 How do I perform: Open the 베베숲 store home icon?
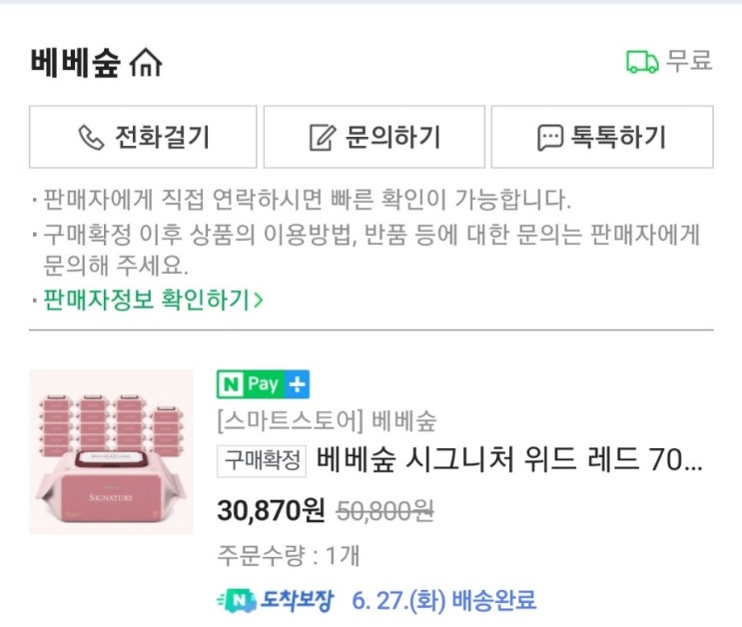click(146, 63)
